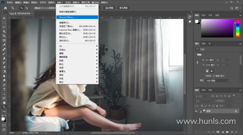243x135 pixels.
Task: Select the Pen tool
Action: [4, 85]
